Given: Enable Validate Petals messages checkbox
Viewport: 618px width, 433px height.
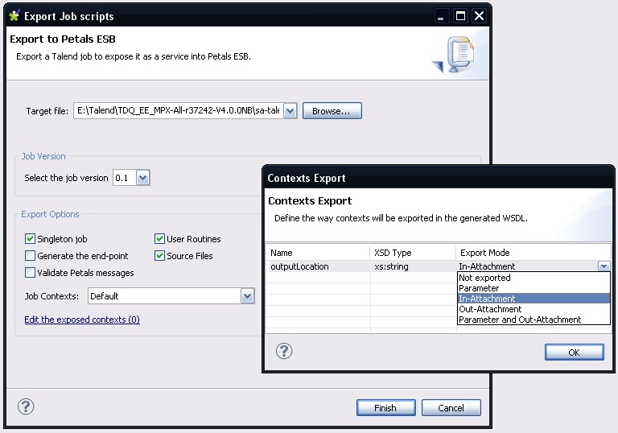Looking at the screenshot, I should click(31, 273).
